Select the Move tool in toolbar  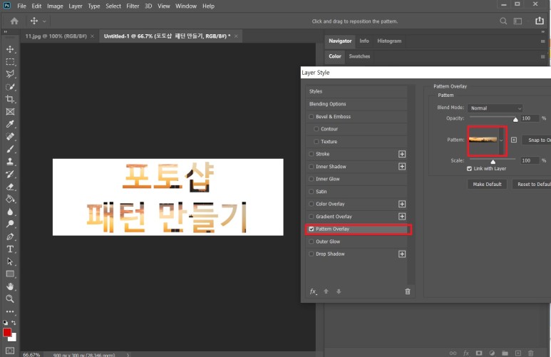[10, 49]
